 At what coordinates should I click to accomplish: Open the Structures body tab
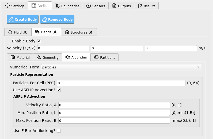79,32
